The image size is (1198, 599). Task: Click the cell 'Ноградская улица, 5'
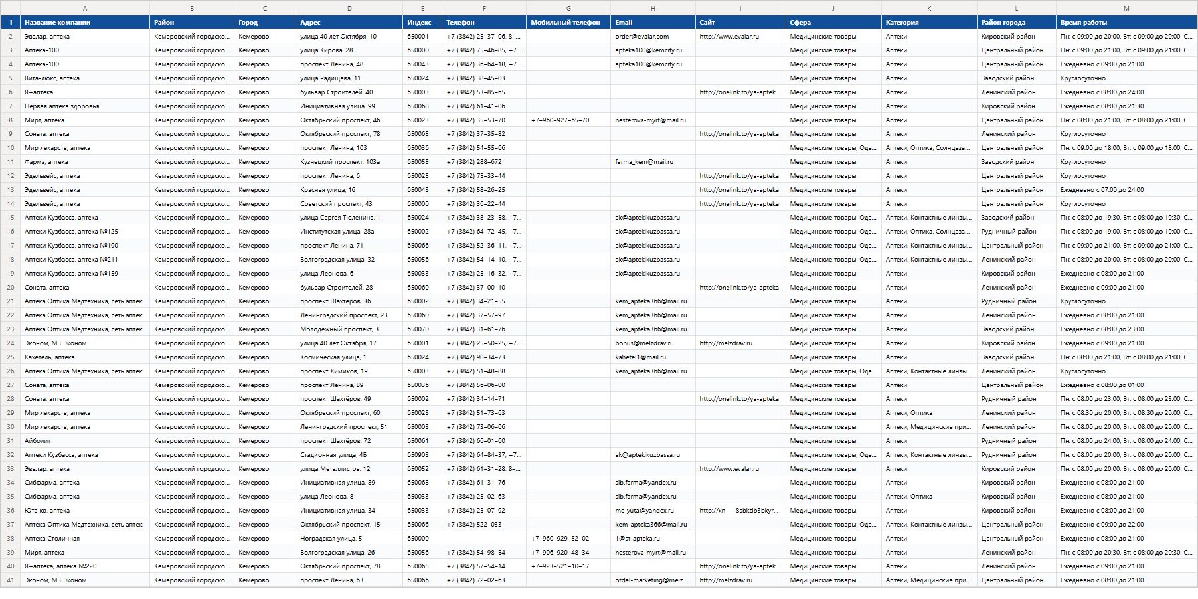point(349,539)
